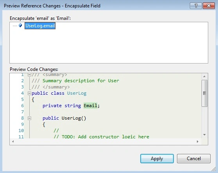Click the dialog resize grip in corner

click(x=214, y=169)
